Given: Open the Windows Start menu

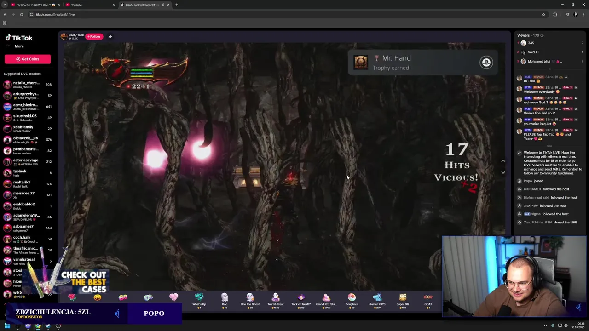Looking at the screenshot, I should tap(7, 326).
